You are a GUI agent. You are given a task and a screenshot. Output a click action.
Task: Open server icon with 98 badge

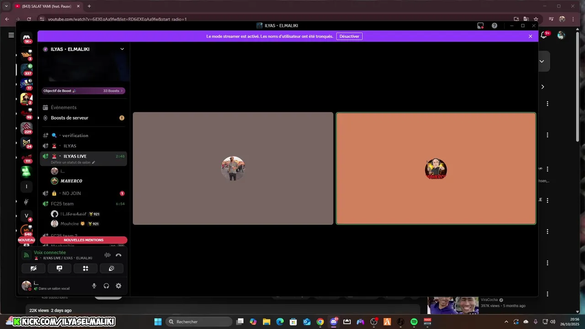(27, 113)
